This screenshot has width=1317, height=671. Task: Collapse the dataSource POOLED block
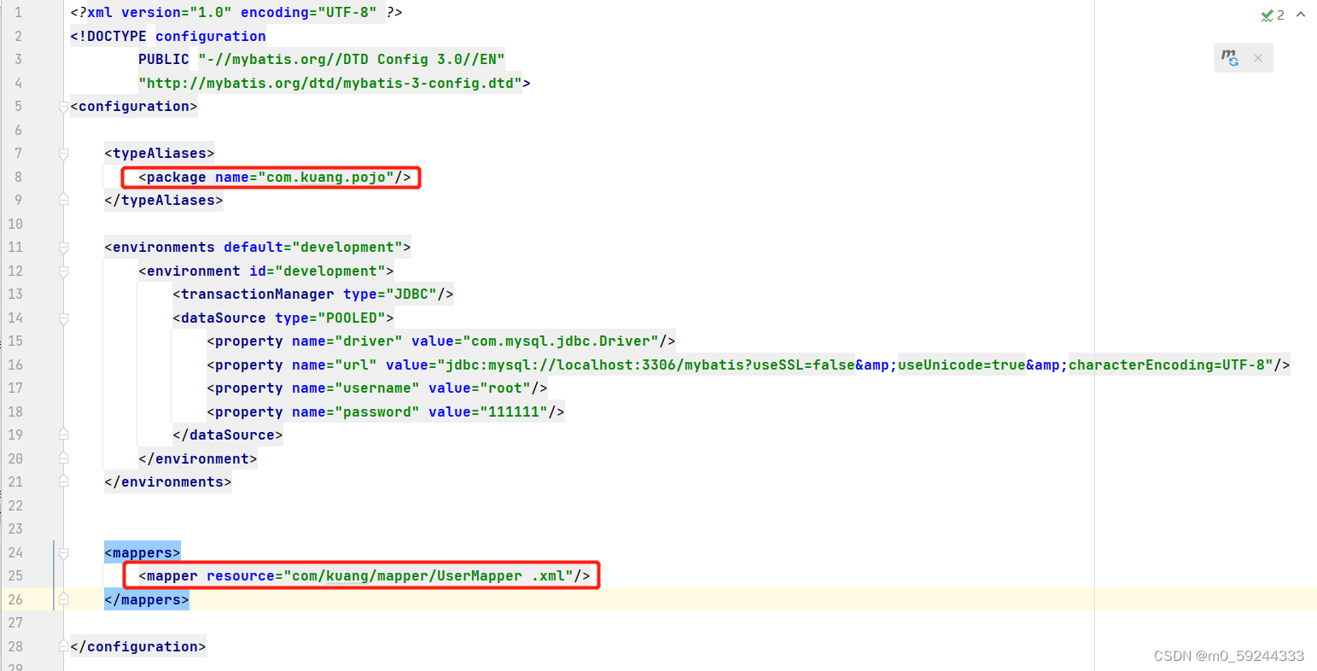point(63,318)
